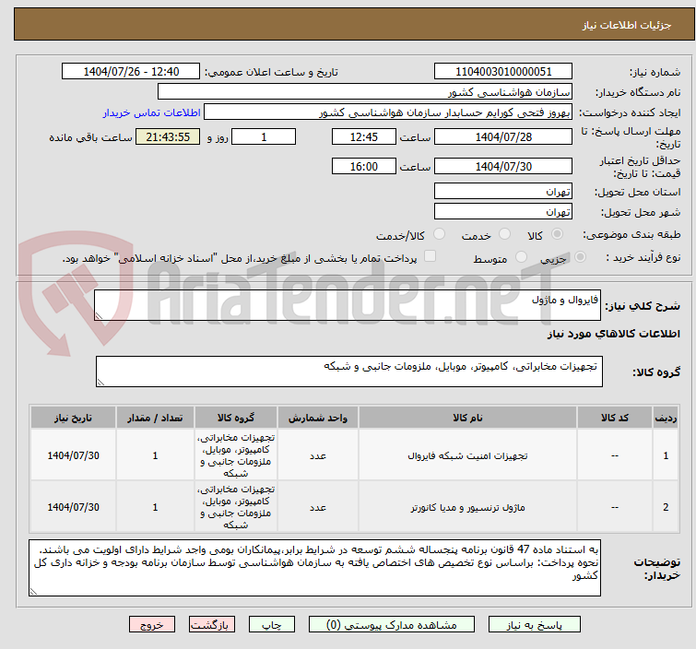Open مشاهده مدارک پیوستی (0) button
The image size is (696, 649).
[392, 625]
